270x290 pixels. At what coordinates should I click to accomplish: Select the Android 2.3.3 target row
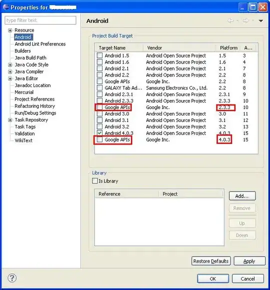119,101
